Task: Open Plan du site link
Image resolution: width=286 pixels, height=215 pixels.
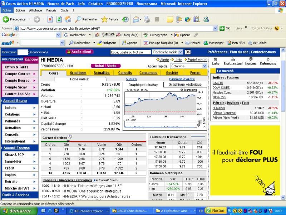Action: pyautogui.click(x=239, y=52)
